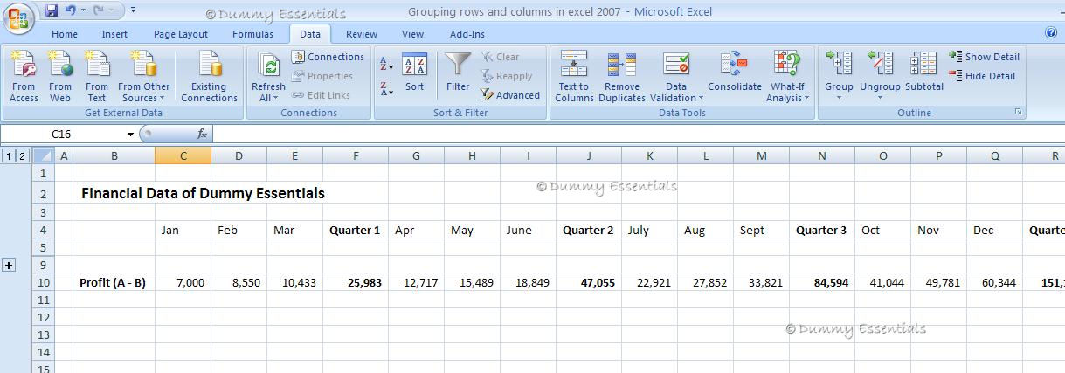
Task: Redo action in Quick Access toolbar
Action: [99, 10]
